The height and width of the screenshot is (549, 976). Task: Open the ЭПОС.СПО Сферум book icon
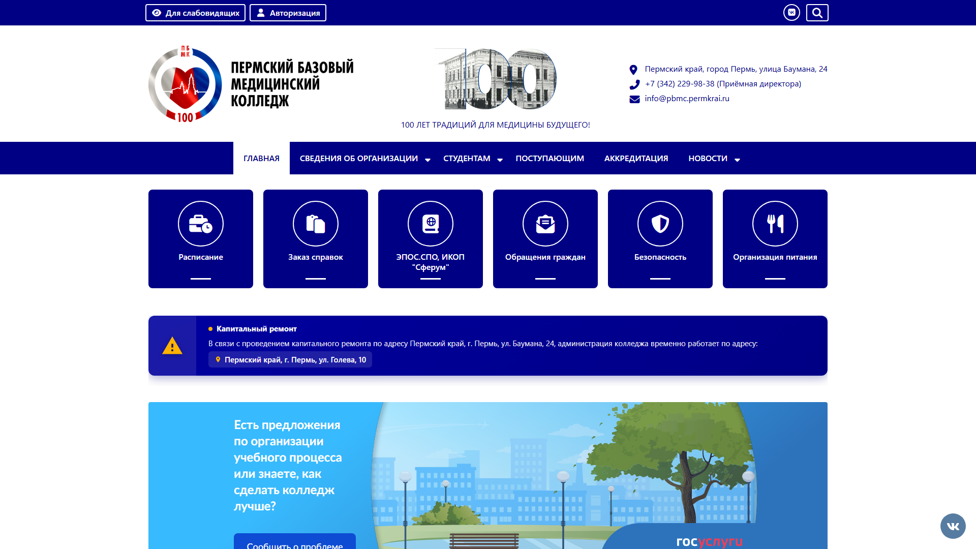pyautogui.click(x=431, y=224)
